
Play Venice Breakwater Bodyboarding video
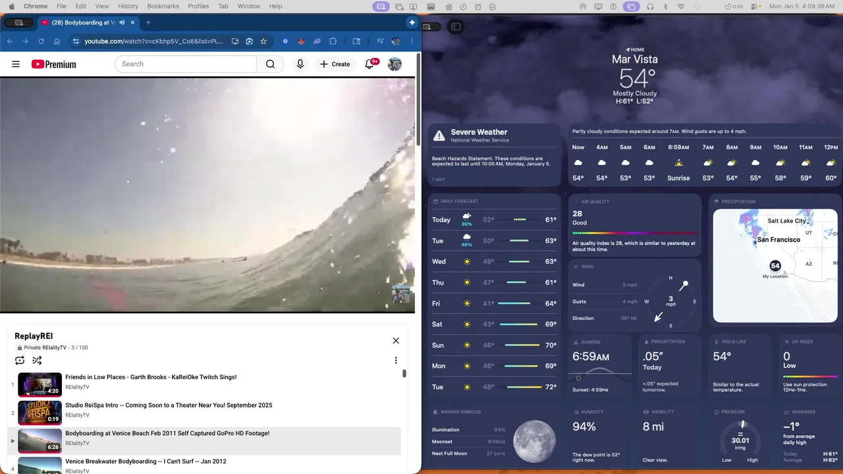coord(204,464)
